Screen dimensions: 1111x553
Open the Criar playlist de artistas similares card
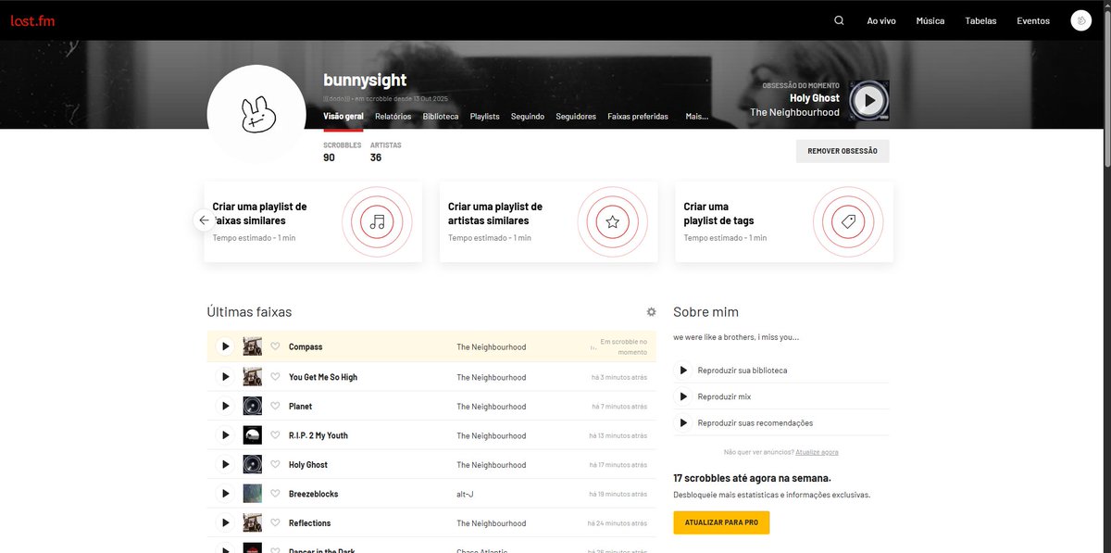548,221
